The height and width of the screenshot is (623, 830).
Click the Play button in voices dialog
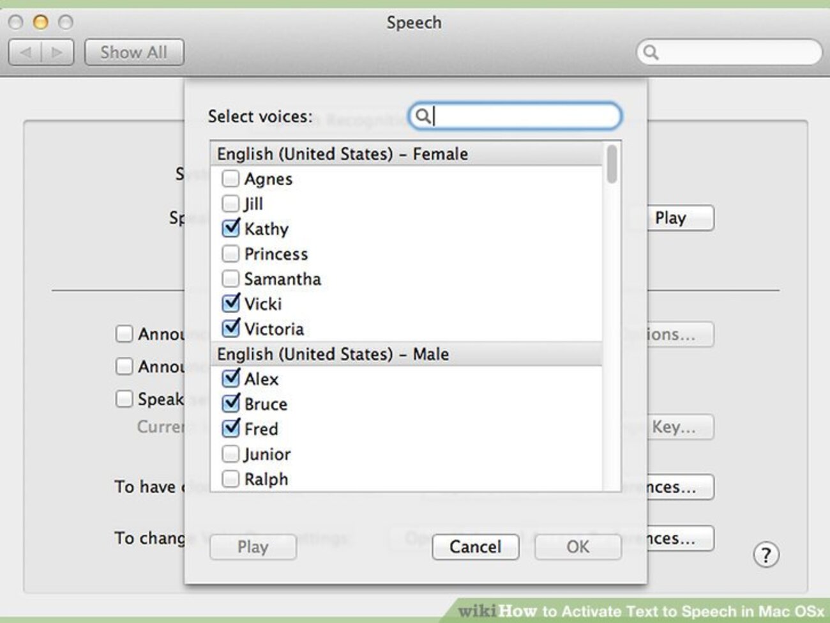[x=253, y=547]
